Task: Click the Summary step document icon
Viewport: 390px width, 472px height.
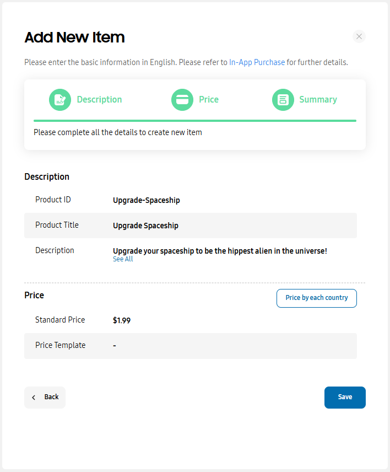Action: pyautogui.click(x=283, y=100)
